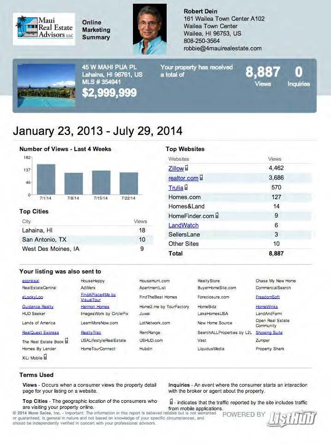The image size is (331, 444).
Task: Click the price $2,999,999
Action: click(109, 93)
